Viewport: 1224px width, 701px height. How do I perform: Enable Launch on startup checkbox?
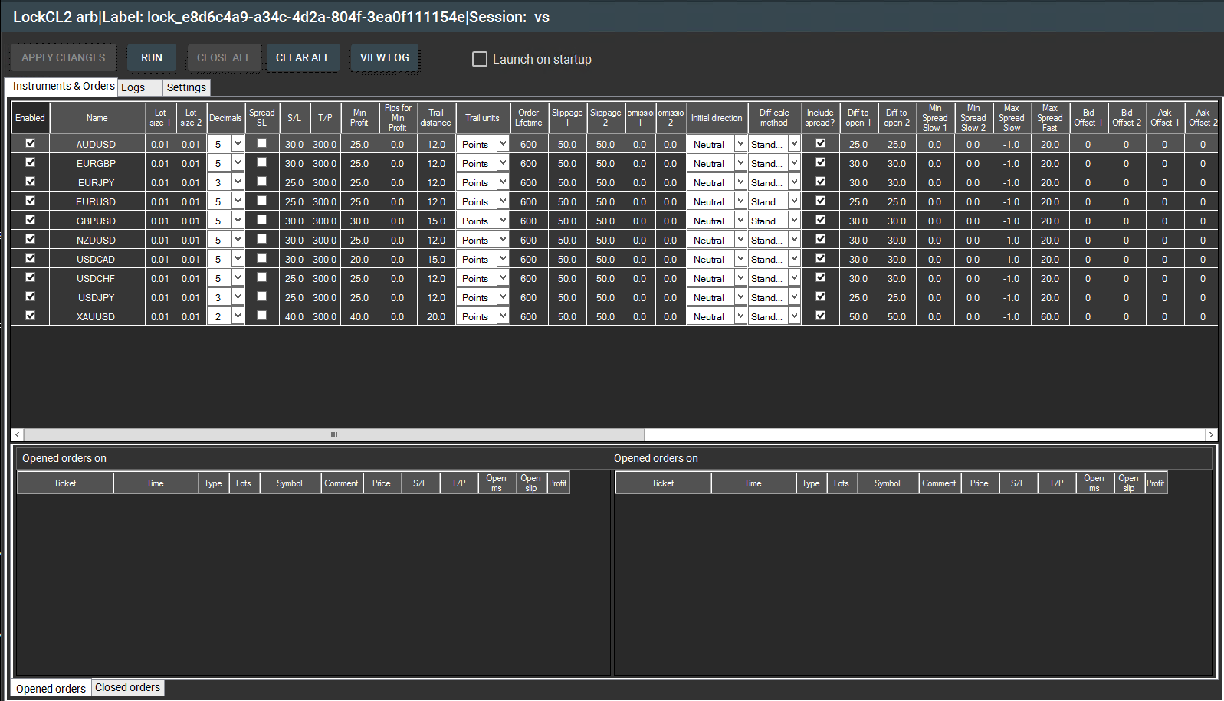[480, 59]
